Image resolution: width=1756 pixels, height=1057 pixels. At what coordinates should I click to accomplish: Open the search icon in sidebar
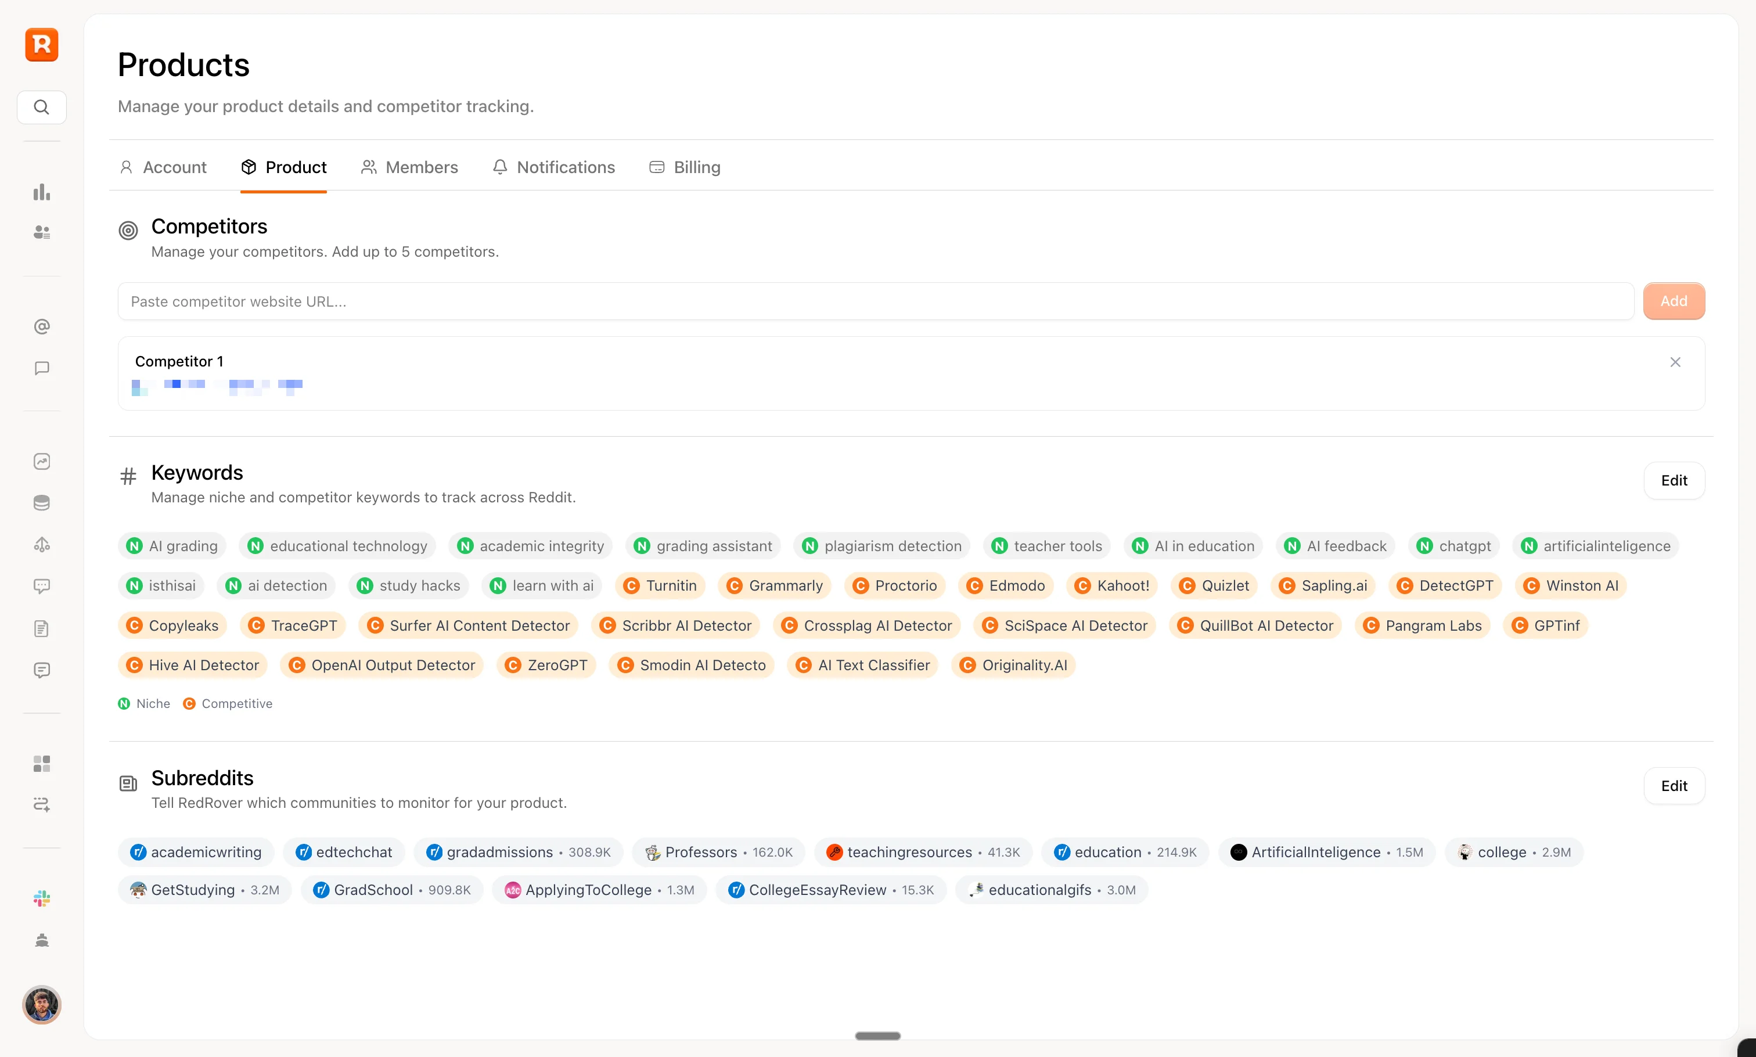[41, 107]
